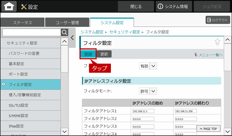The width and height of the screenshot is (232, 136).
Task: Open システム情報 info button
Action: [x=174, y=7]
